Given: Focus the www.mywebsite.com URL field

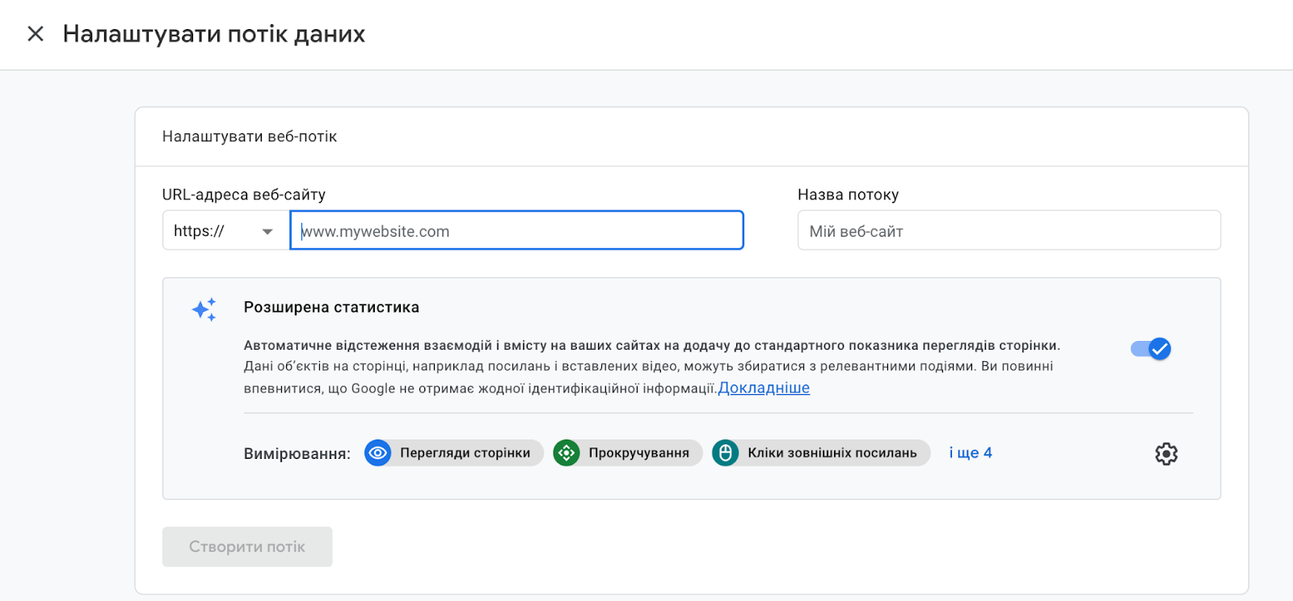Looking at the screenshot, I should (517, 231).
